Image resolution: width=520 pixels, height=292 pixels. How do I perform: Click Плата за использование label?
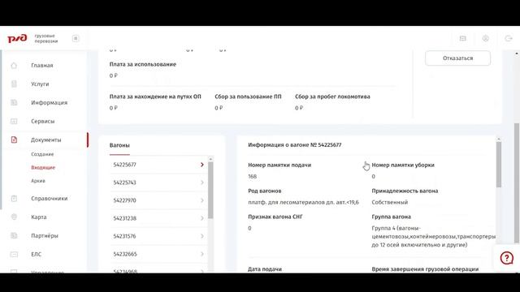click(143, 64)
